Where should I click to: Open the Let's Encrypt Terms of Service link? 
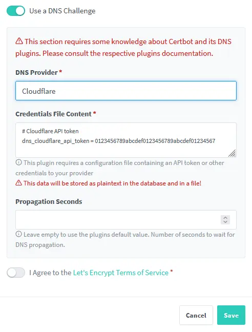[120, 273]
